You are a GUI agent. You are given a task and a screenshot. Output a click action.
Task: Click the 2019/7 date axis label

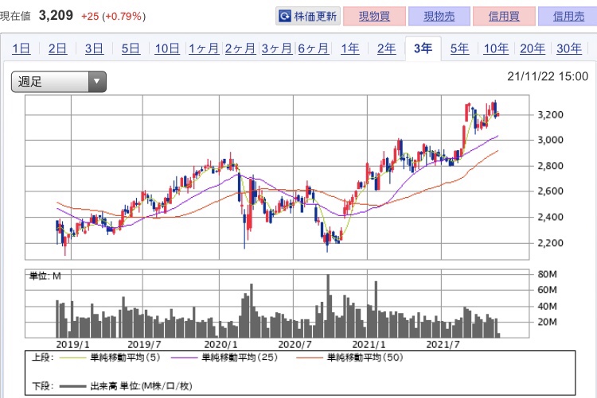(144, 345)
